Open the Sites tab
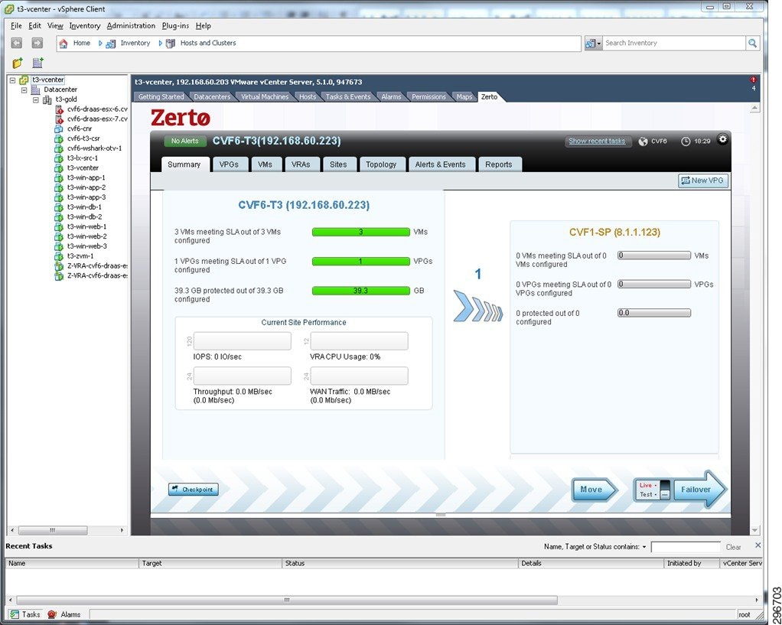The width and height of the screenshot is (782, 625). click(338, 164)
